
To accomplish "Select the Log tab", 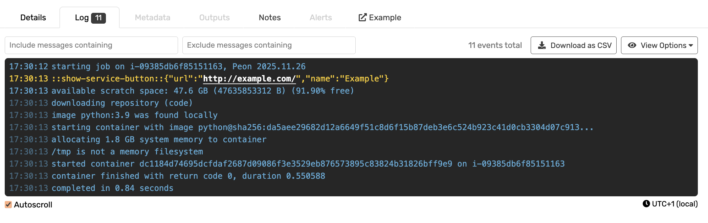I will tap(82, 18).
